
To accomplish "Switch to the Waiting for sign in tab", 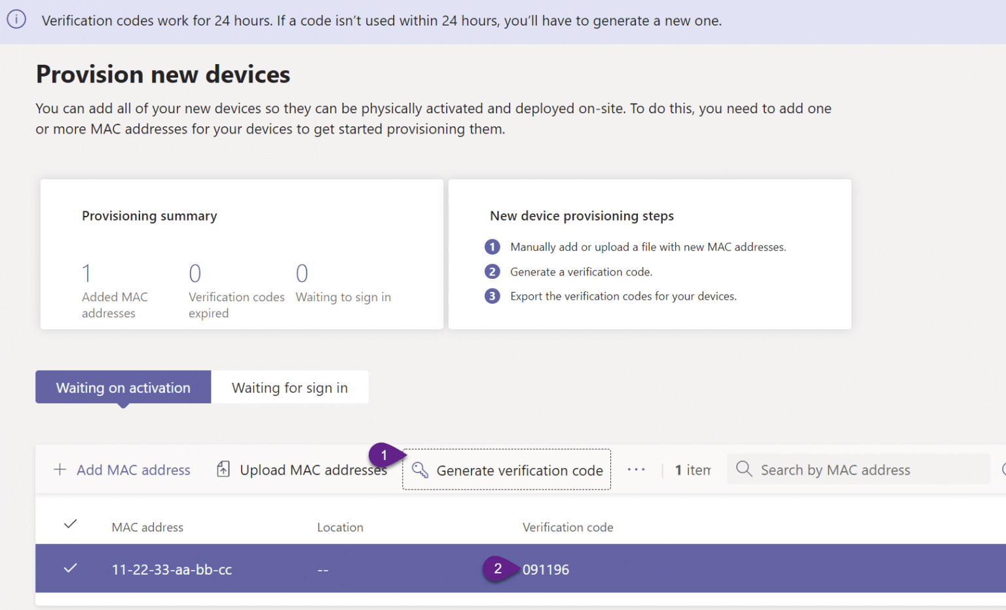I will (289, 387).
